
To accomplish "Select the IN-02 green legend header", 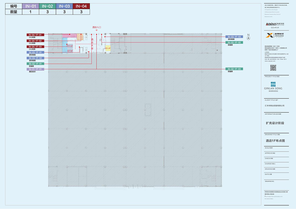I will tap(47, 6).
